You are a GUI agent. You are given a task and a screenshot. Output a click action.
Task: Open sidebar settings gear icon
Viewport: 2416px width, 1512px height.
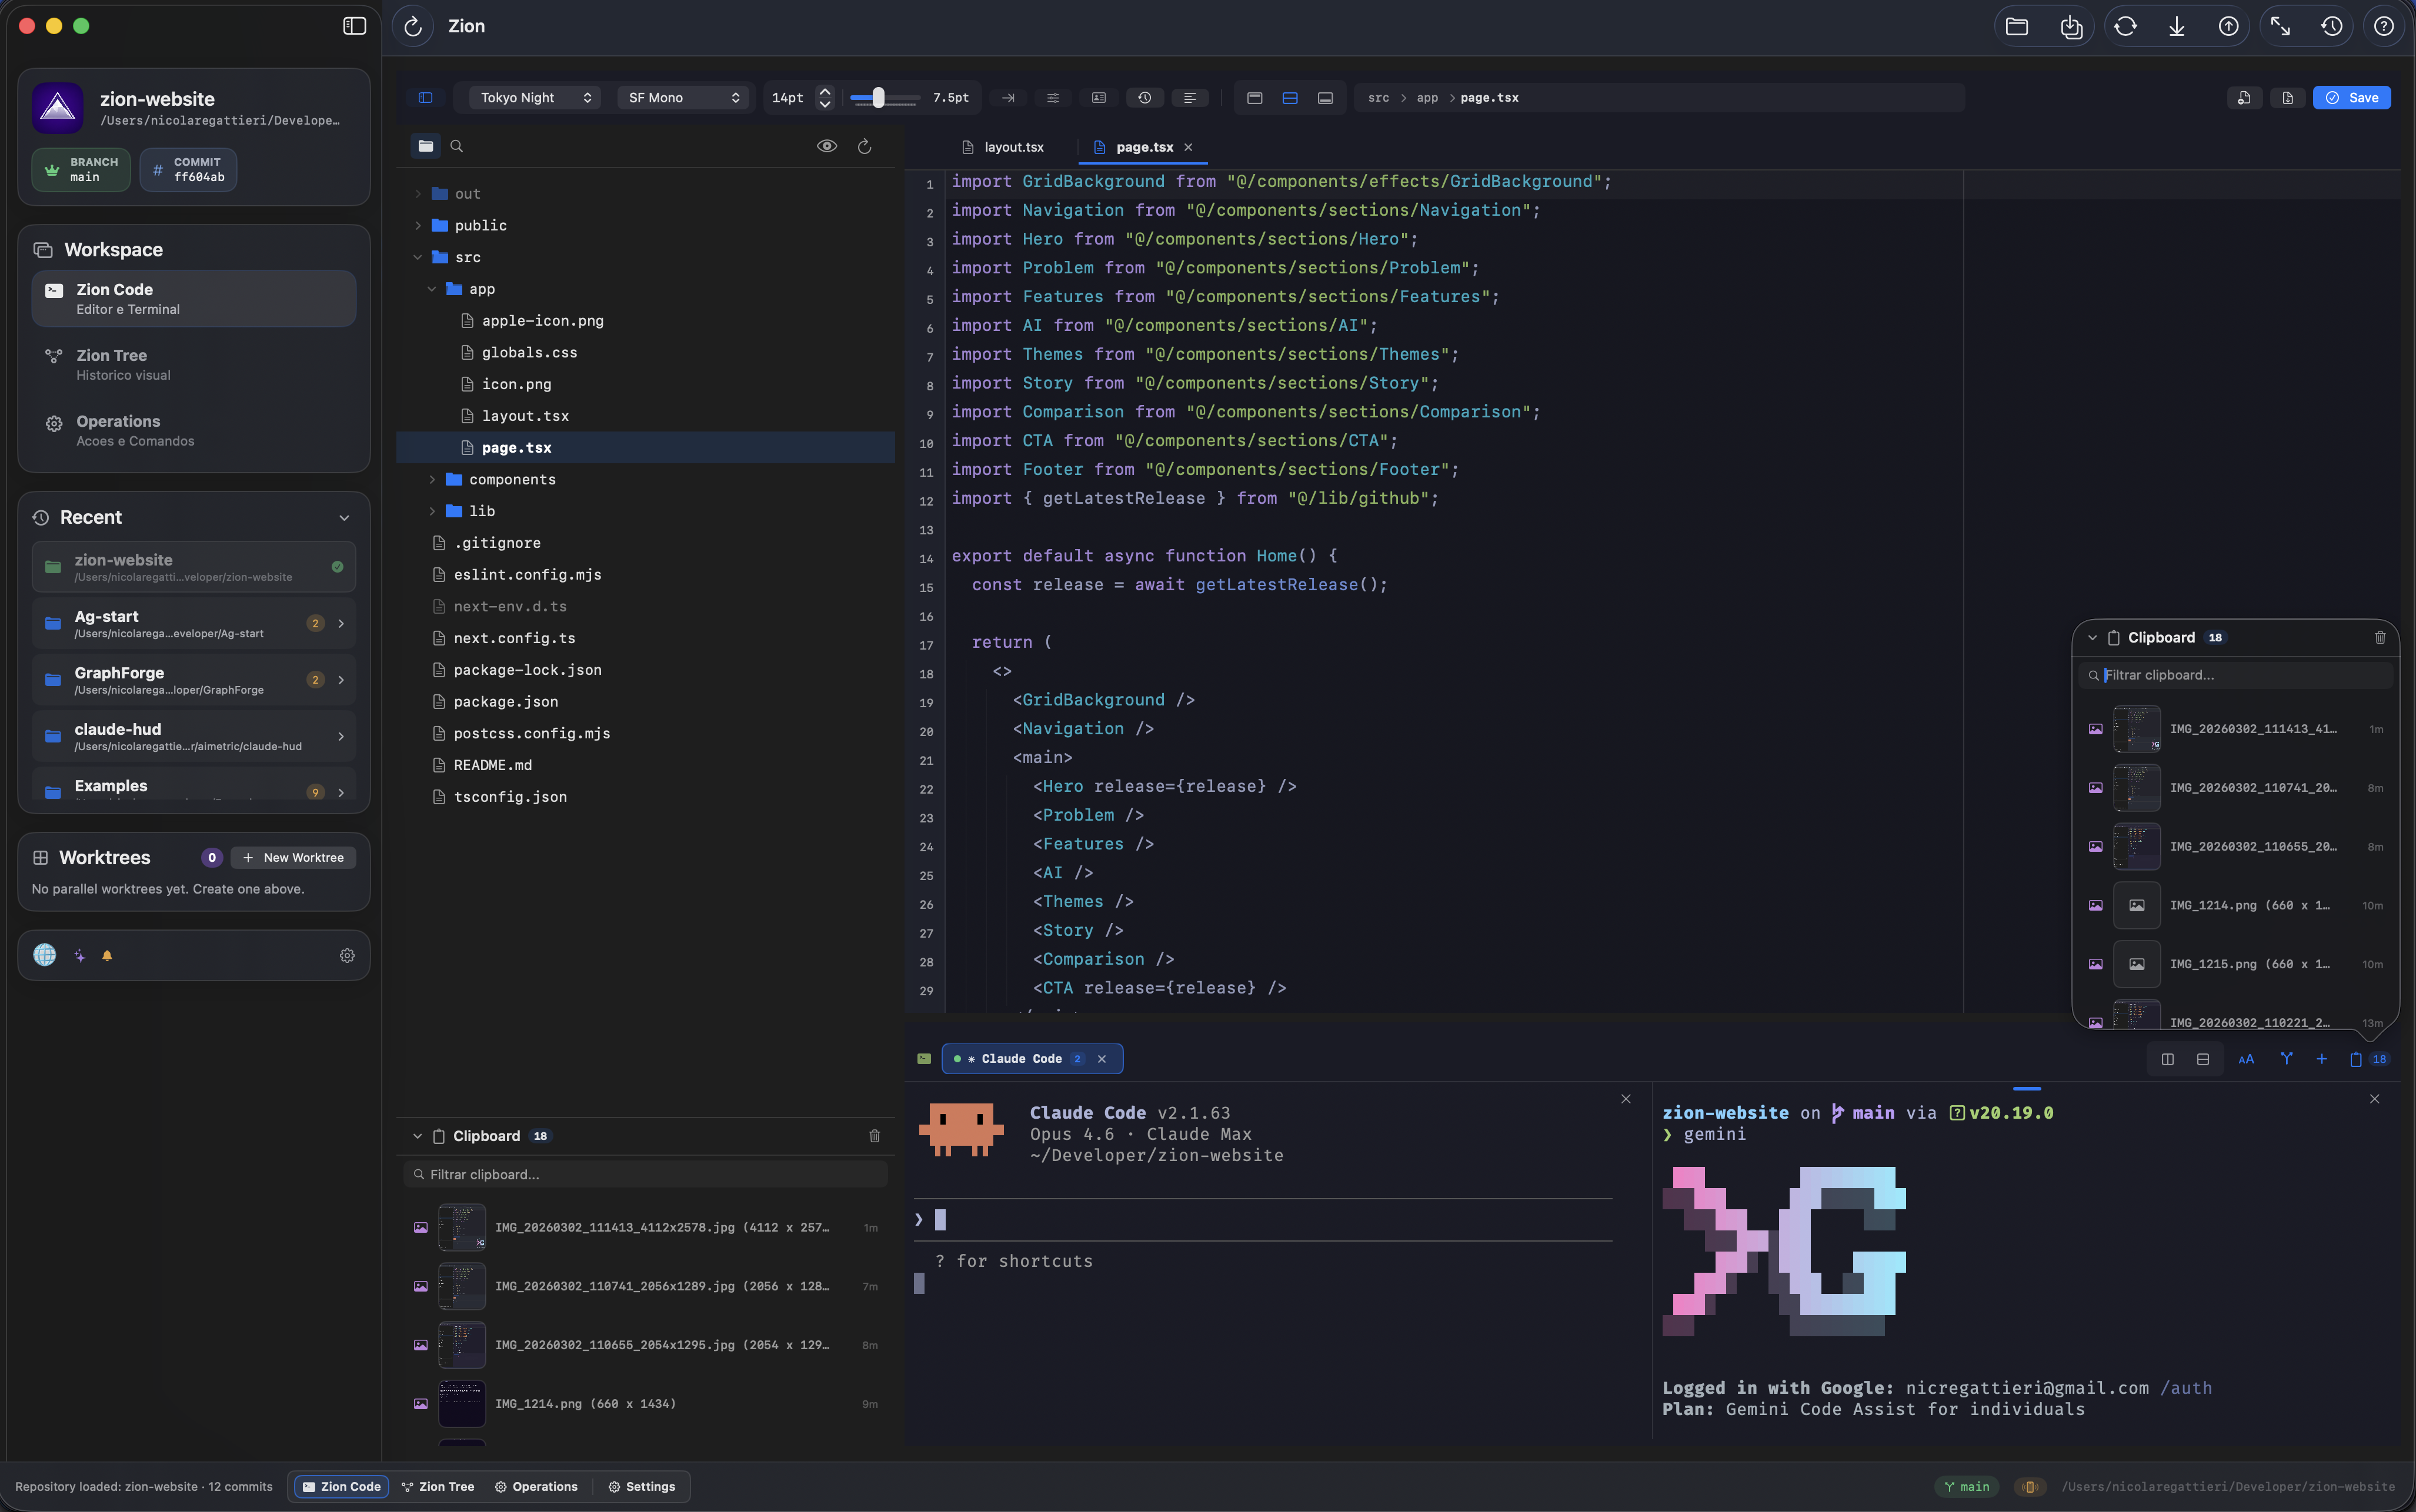click(x=347, y=956)
